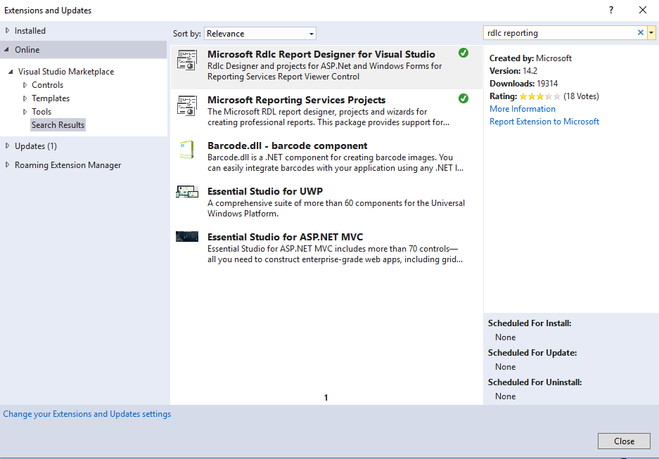Open the Sort by Relevance dropdown
659x459 pixels.
click(260, 34)
